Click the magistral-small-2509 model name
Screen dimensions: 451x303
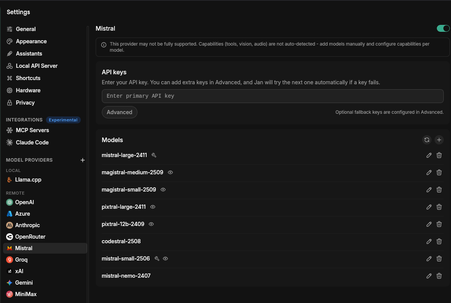click(x=129, y=190)
